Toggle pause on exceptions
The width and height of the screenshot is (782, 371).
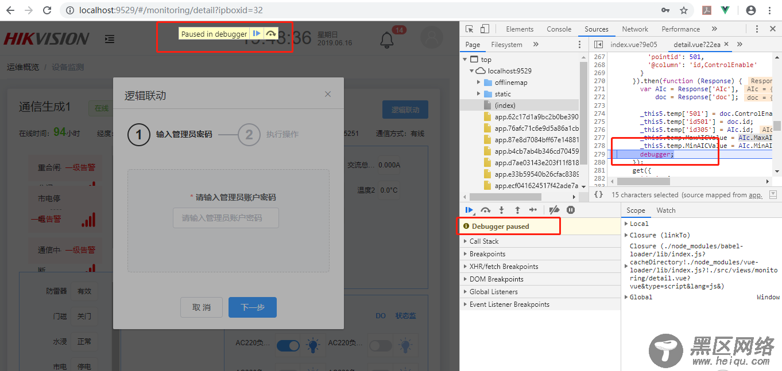pyautogui.click(x=571, y=210)
